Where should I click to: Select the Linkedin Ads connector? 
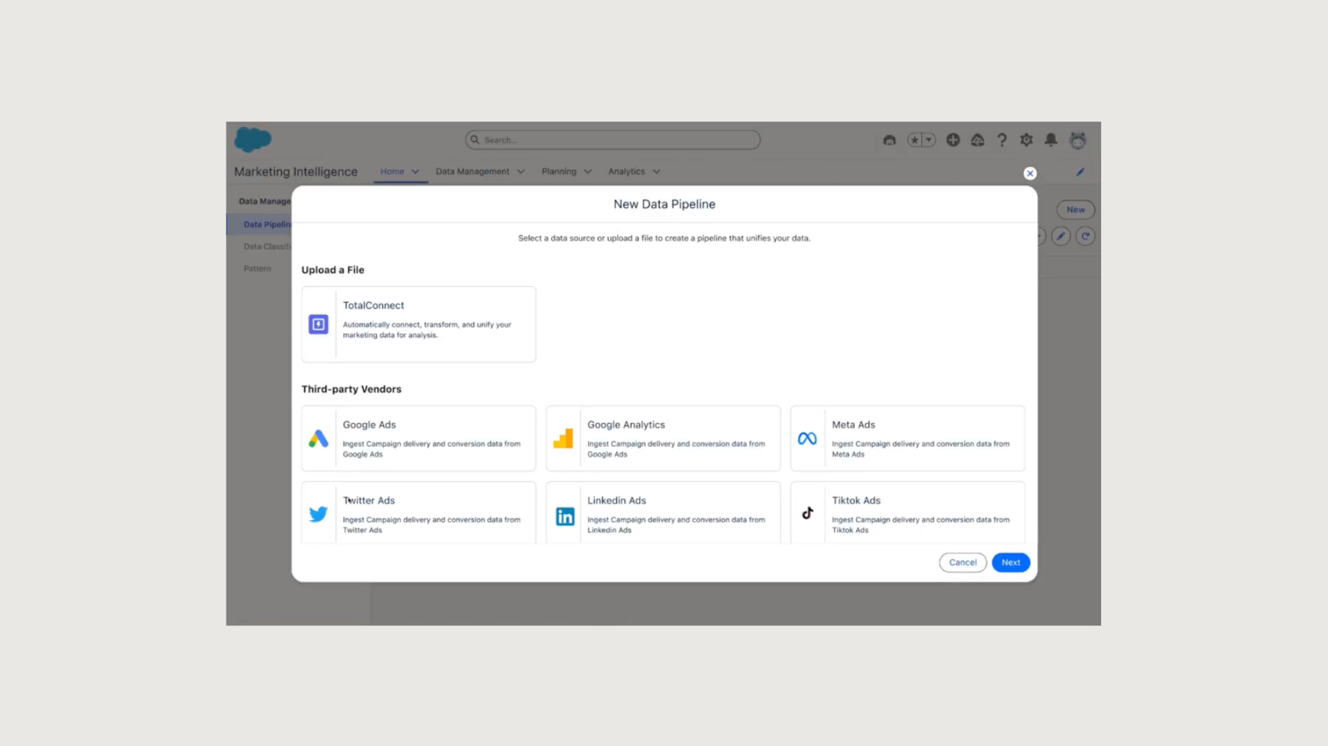tap(662, 513)
